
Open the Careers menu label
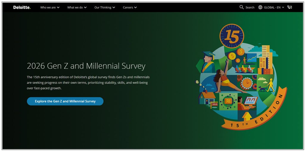point(128,7)
